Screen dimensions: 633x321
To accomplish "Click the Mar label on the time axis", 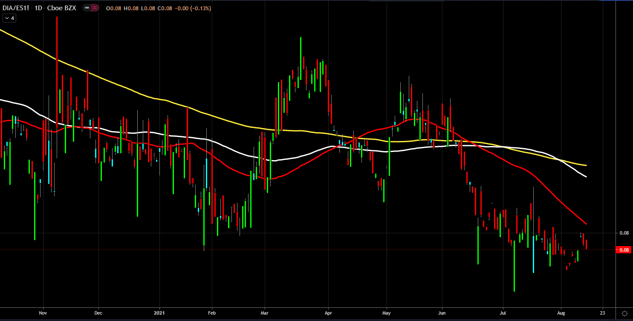I will pos(265,314).
